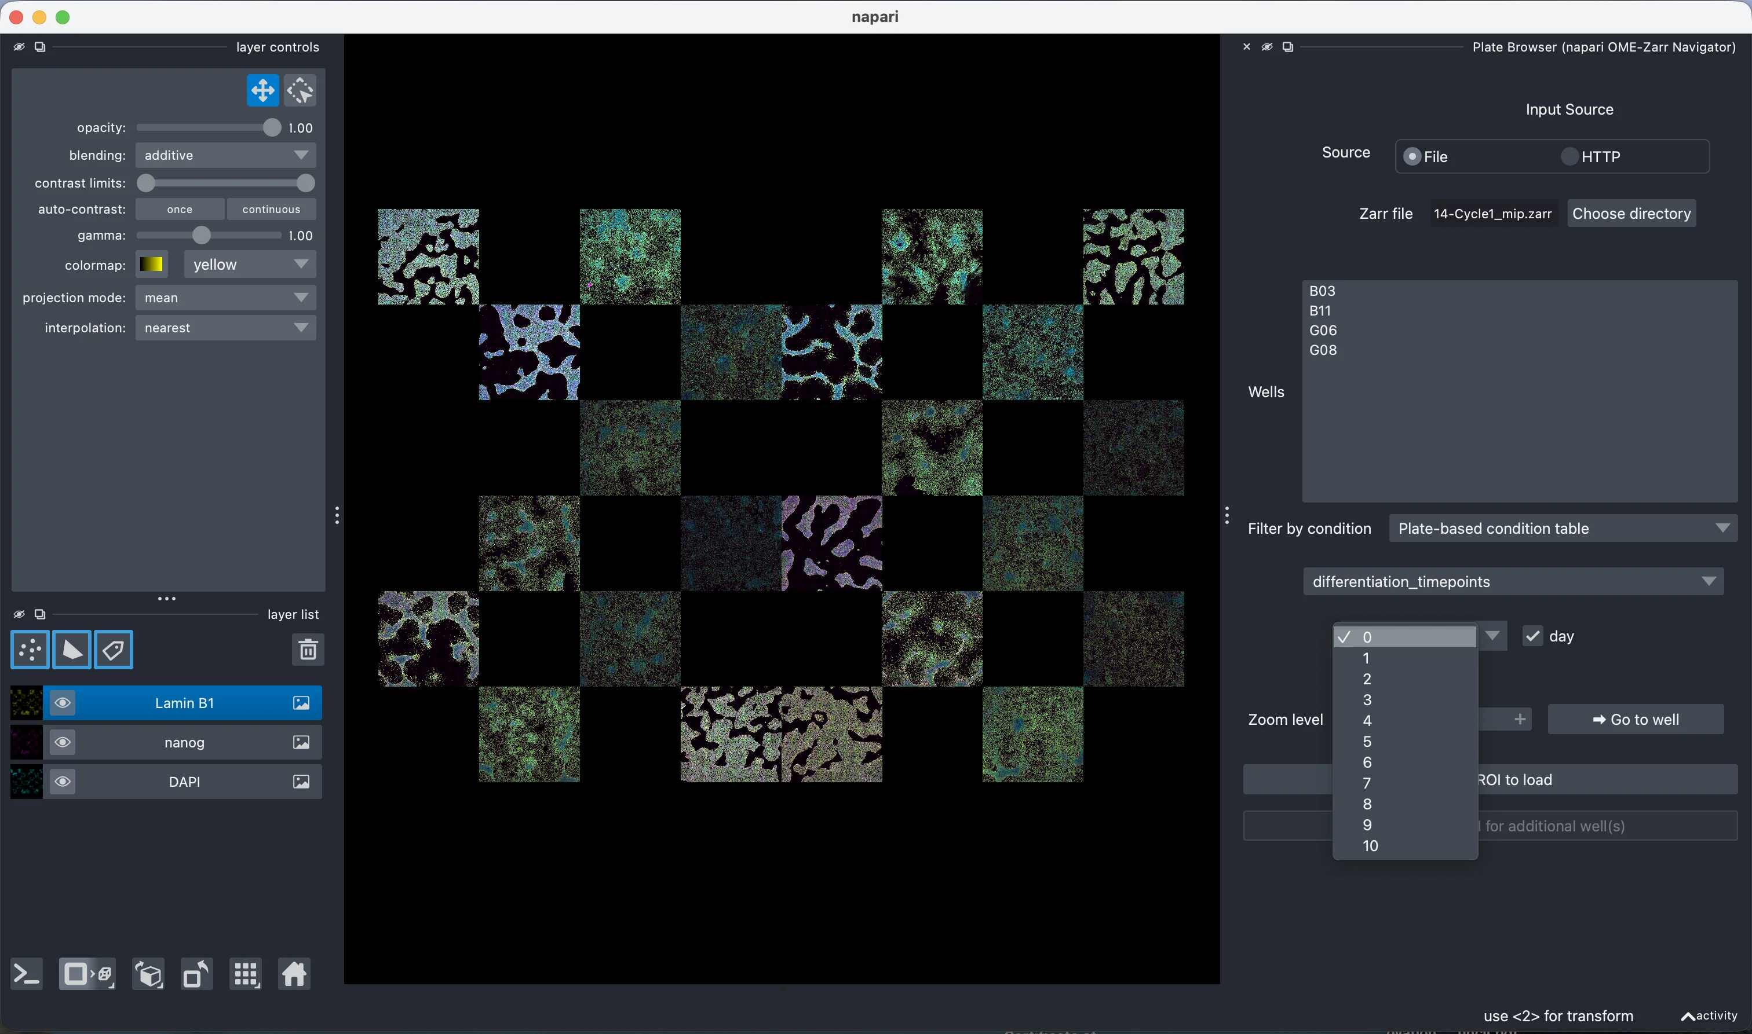1752x1034 pixels.
Task: Toggle 2D/3D view mode
Action: click(87, 974)
